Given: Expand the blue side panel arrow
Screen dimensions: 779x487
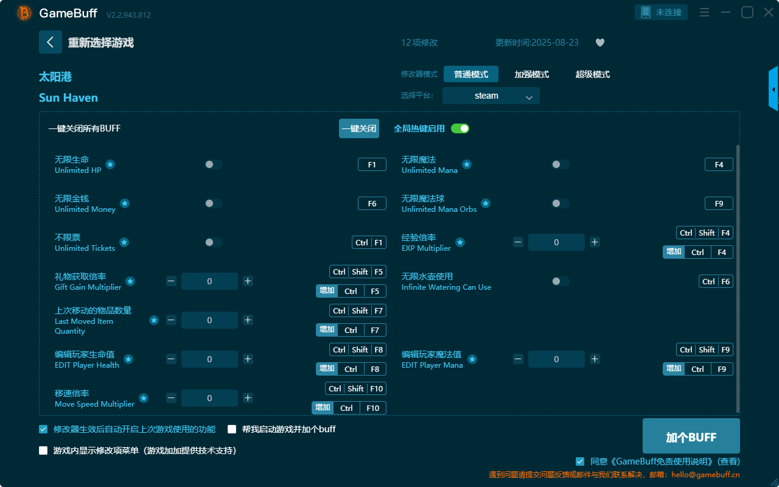Looking at the screenshot, I should (x=774, y=89).
